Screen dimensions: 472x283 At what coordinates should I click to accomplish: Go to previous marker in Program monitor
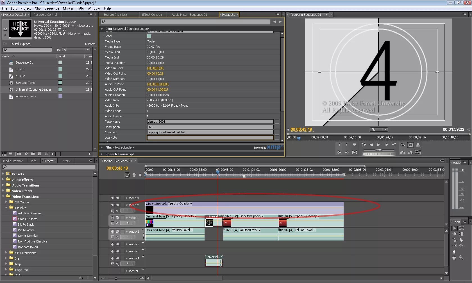(x=364, y=145)
